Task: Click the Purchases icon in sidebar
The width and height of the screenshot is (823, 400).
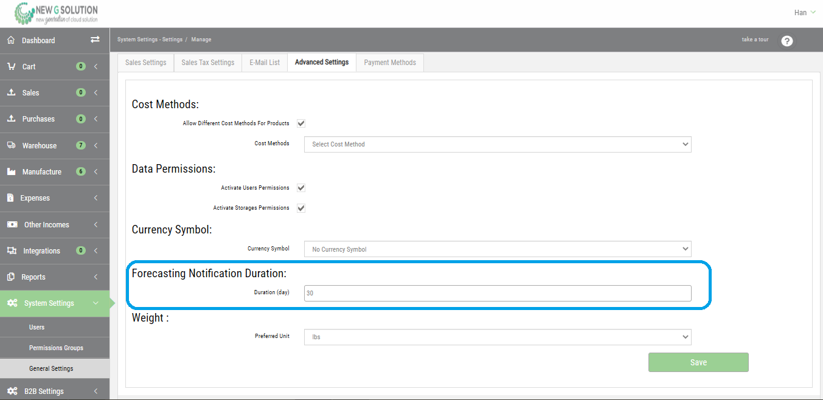Action: 11,119
